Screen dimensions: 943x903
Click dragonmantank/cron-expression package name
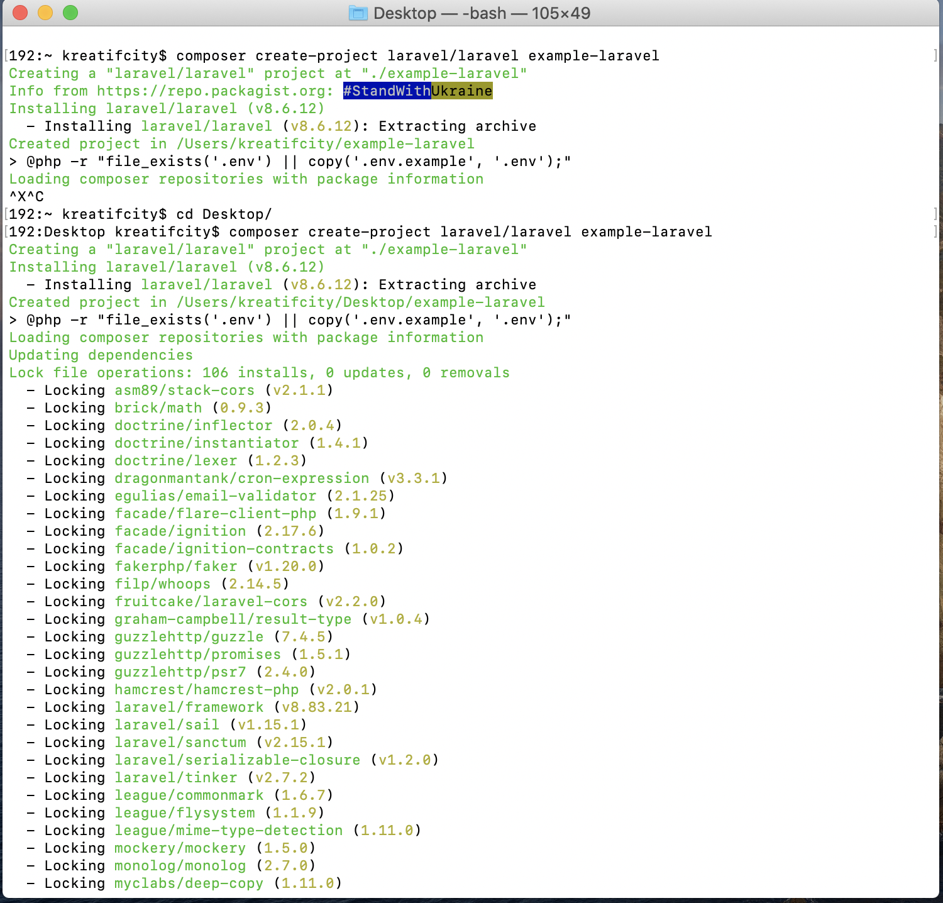pos(241,479)
